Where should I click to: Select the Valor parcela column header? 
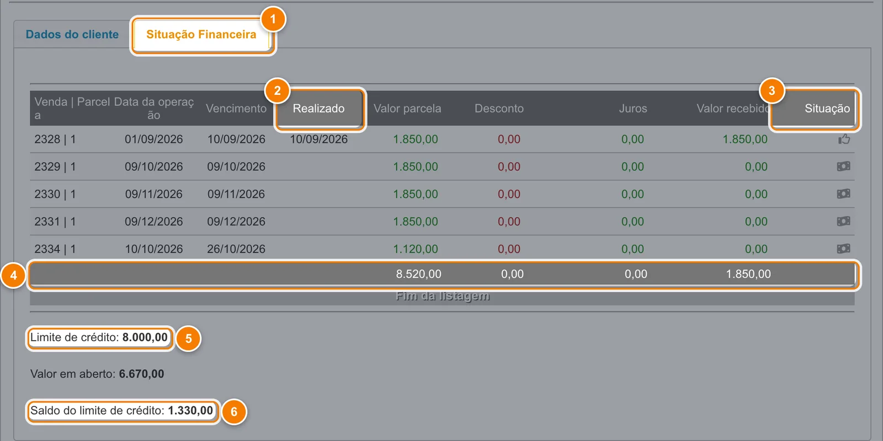coord(407,109)
